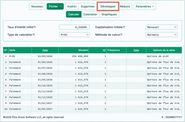185x122 pixels.
Task: Click row number 10 cell
Action: point(6,109)
